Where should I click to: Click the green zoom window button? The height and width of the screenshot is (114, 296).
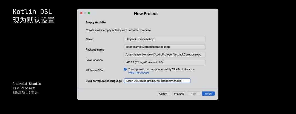(x=89, y=13)
